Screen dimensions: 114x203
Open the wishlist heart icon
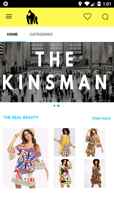[87, 16]
